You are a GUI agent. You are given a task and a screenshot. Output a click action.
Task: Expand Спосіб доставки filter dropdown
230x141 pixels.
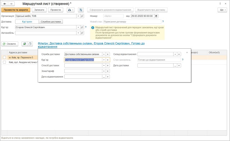pyautogui.click(x=104, y=65)
